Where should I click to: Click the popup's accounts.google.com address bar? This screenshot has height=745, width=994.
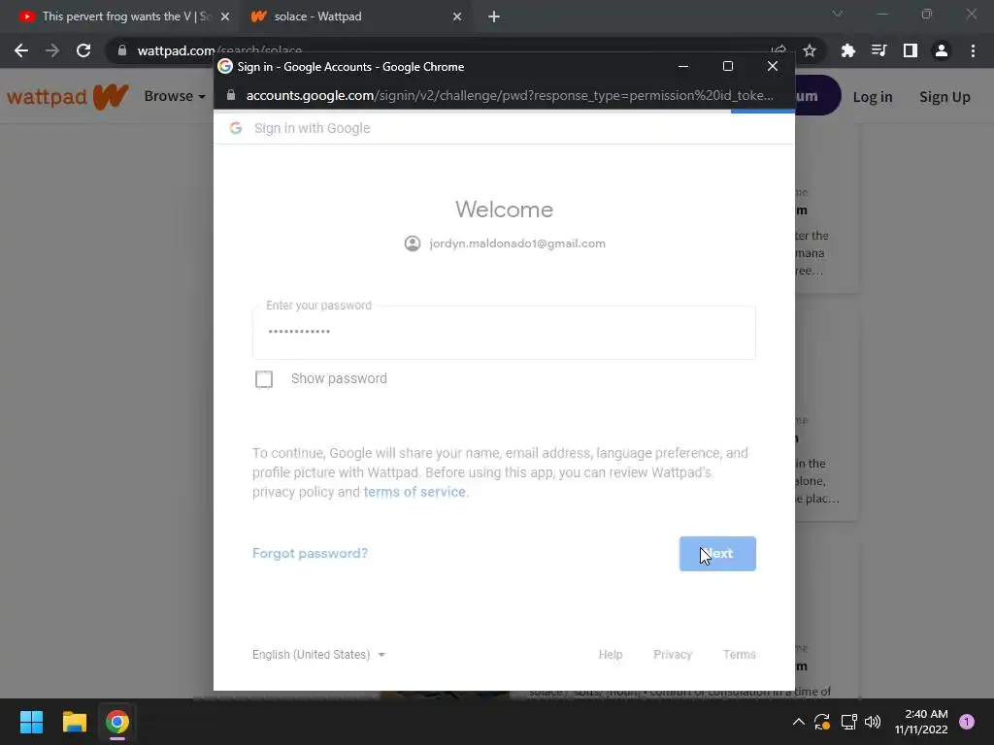click(509, 96)
